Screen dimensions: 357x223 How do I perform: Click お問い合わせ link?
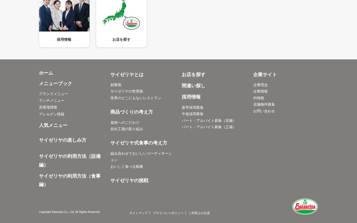coord(264,111)
